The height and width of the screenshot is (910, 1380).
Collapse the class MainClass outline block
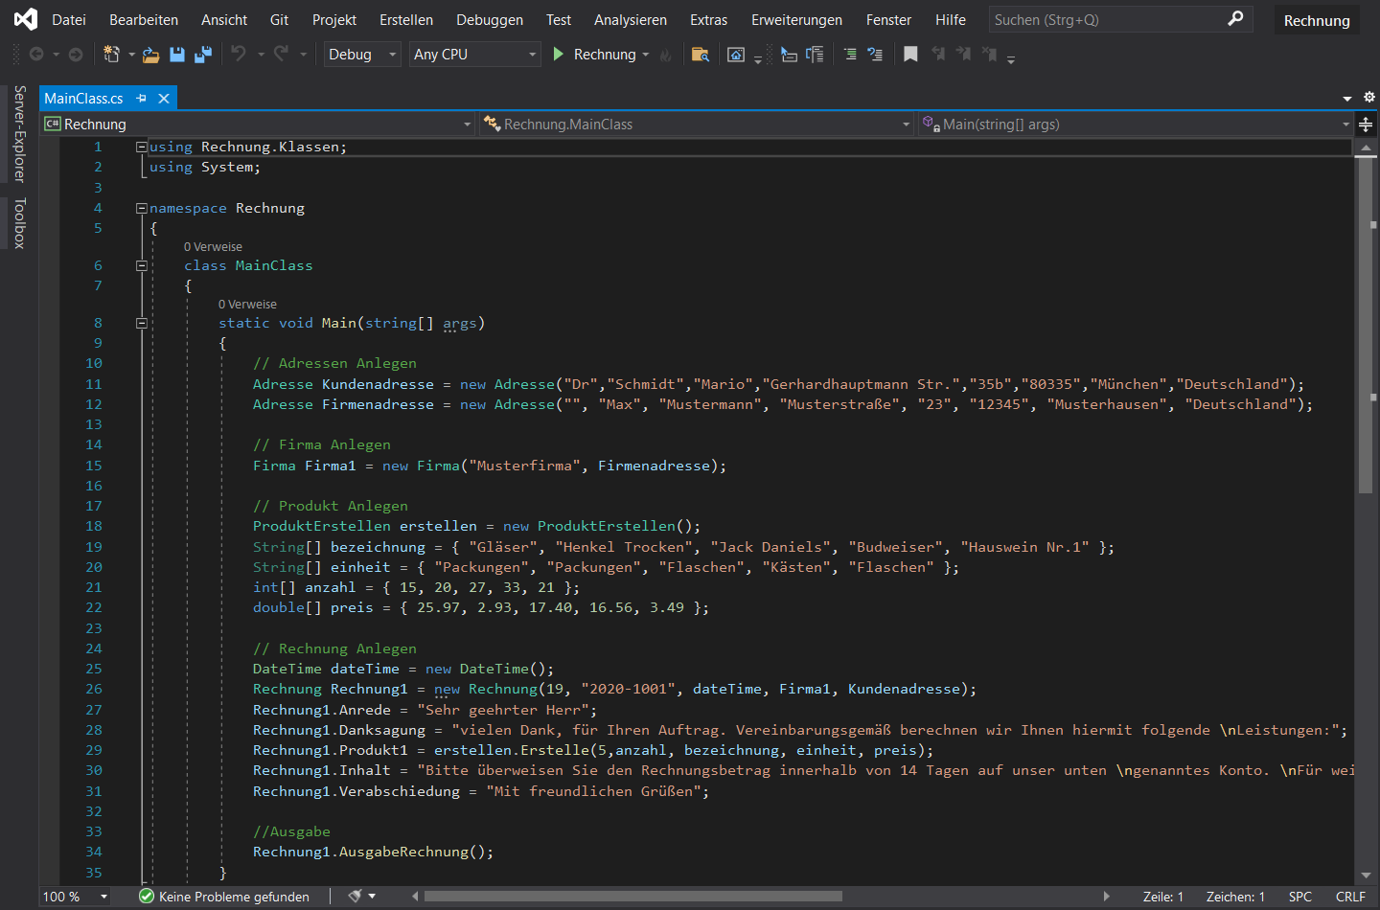[142, 265]
